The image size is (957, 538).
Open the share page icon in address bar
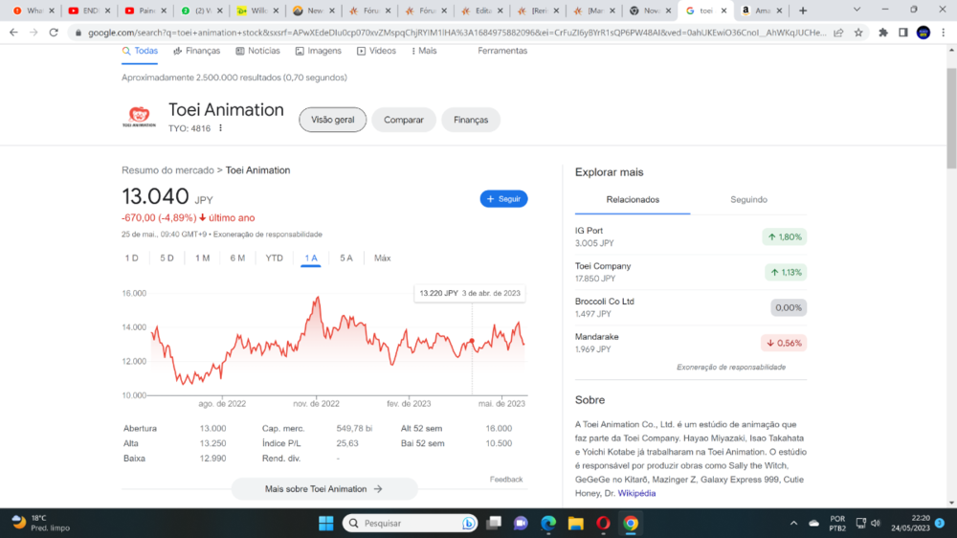click(838, 33)
